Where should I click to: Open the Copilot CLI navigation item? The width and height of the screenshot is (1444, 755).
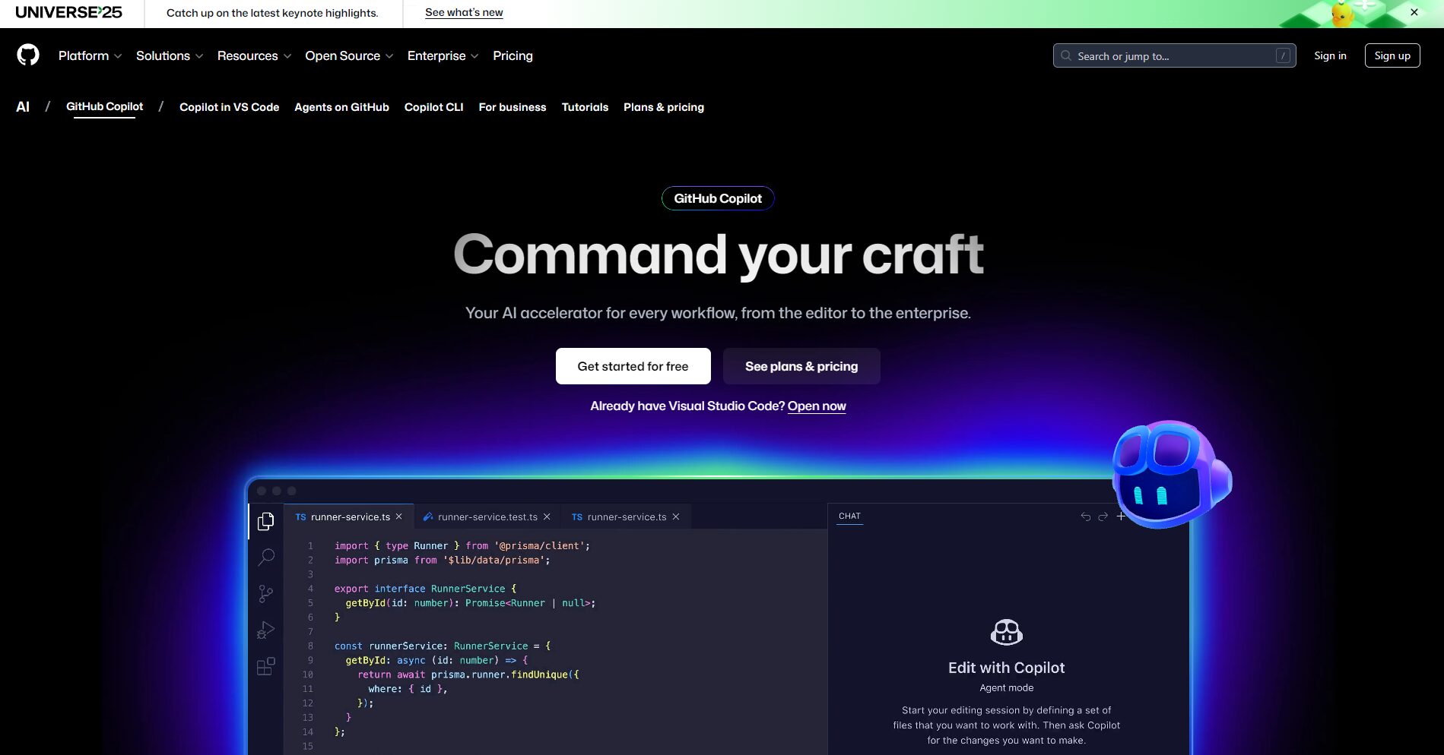click(433, 107)
